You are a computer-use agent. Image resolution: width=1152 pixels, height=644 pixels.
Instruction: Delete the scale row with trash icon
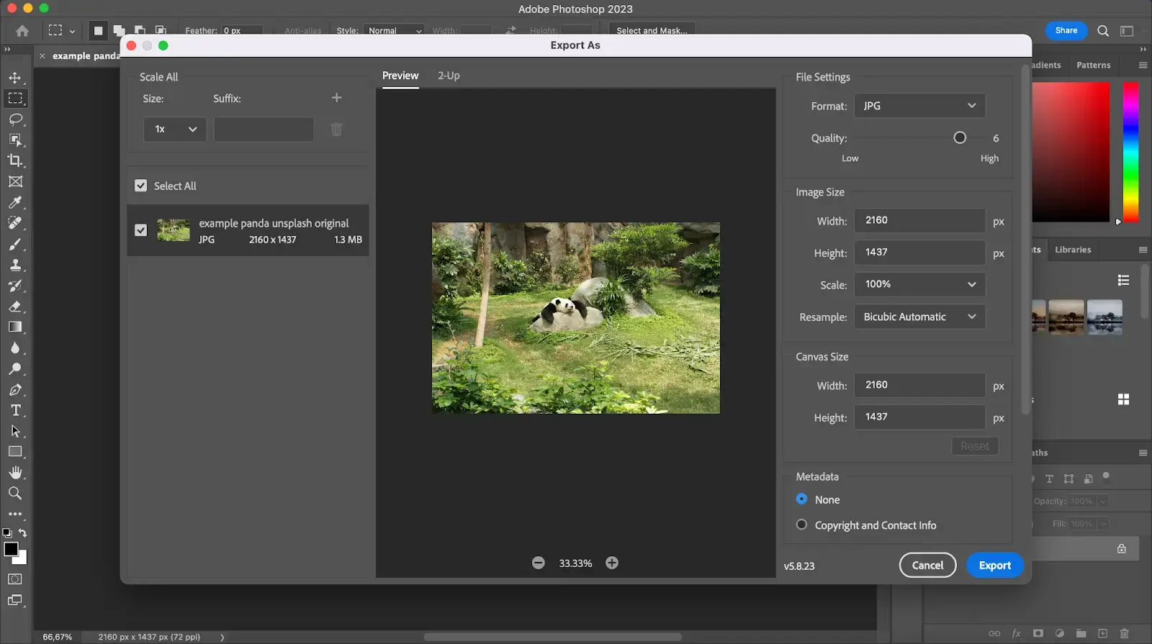[336, 130]
